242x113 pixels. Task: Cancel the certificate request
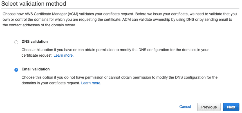pos(185,107)
